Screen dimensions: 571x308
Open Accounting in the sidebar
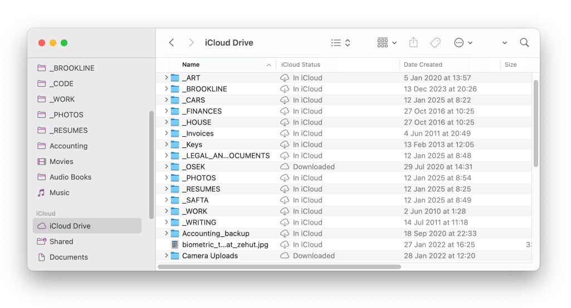tap(69, 146)
